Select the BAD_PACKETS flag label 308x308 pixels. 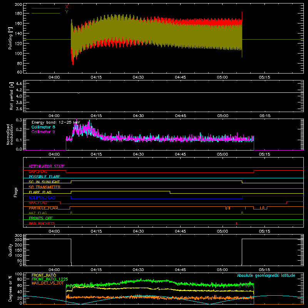click(42, 223)
